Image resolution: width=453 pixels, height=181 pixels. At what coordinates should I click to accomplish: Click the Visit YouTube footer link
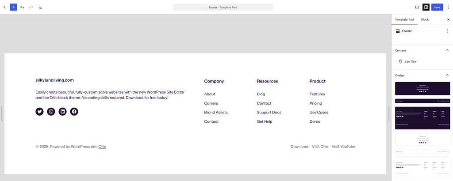pos(343,147)
